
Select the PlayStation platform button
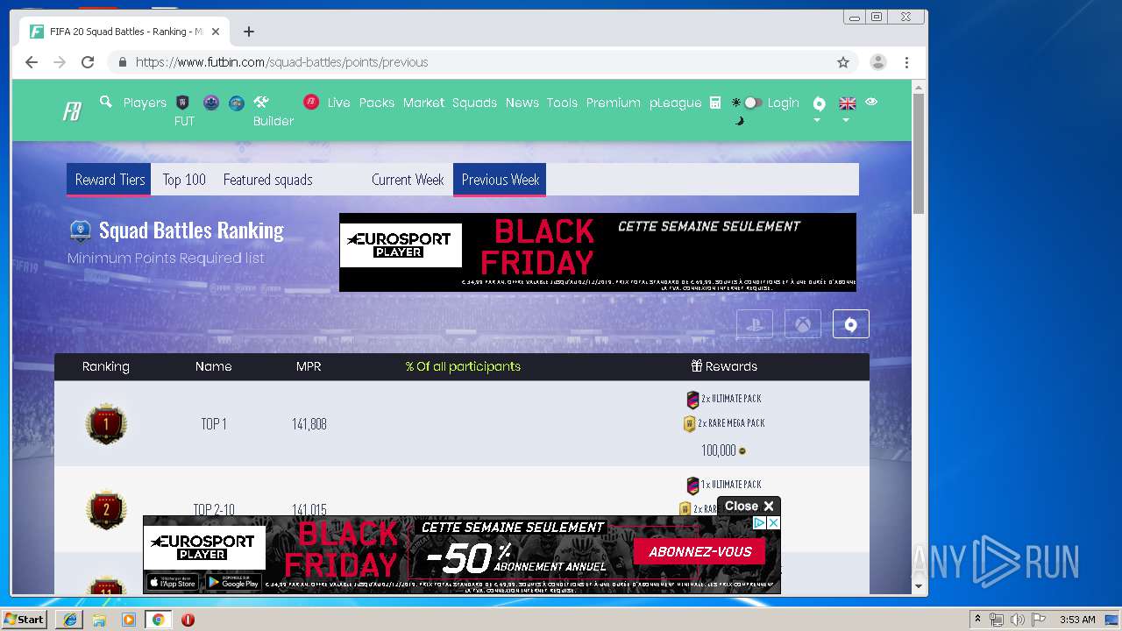[755, 324]
